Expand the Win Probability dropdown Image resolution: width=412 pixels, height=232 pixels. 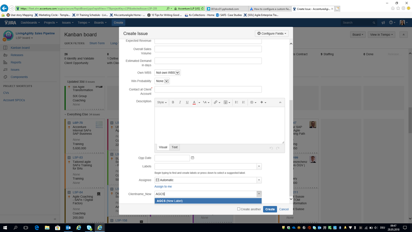[167, 81]
